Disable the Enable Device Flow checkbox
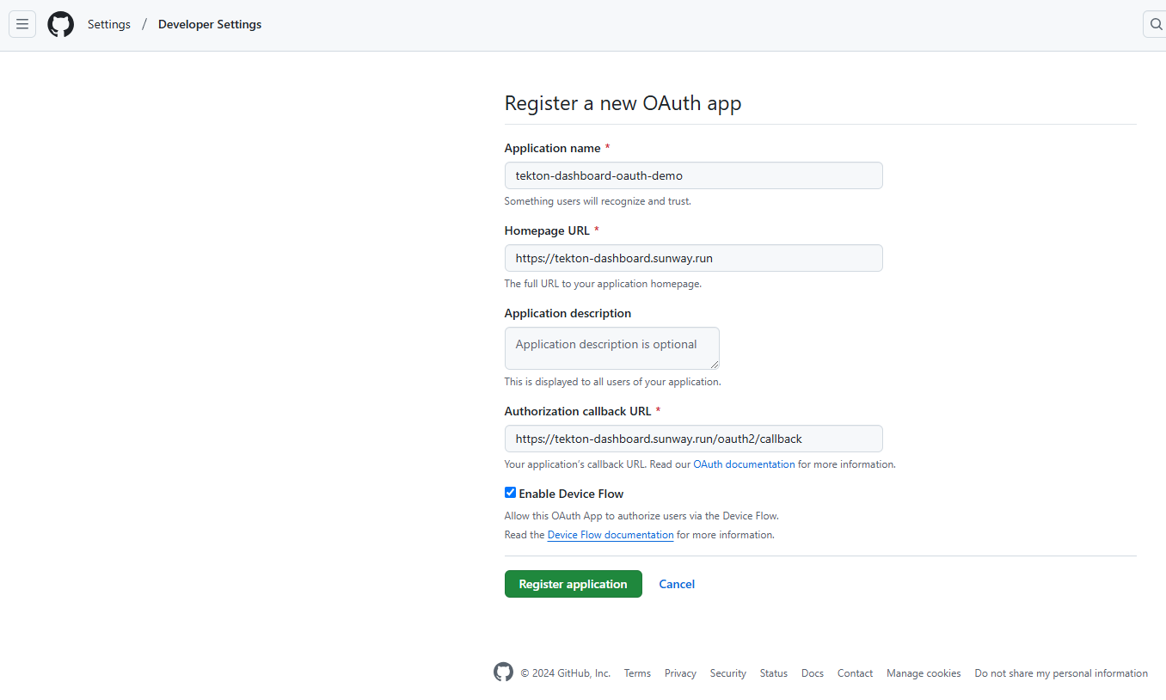This screenshot has width=1166, height=700. click(x=510, y=492)
